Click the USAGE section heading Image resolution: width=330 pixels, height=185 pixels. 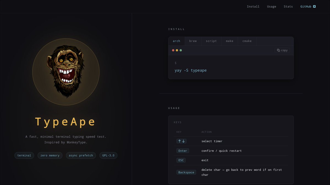pos(174,108)
